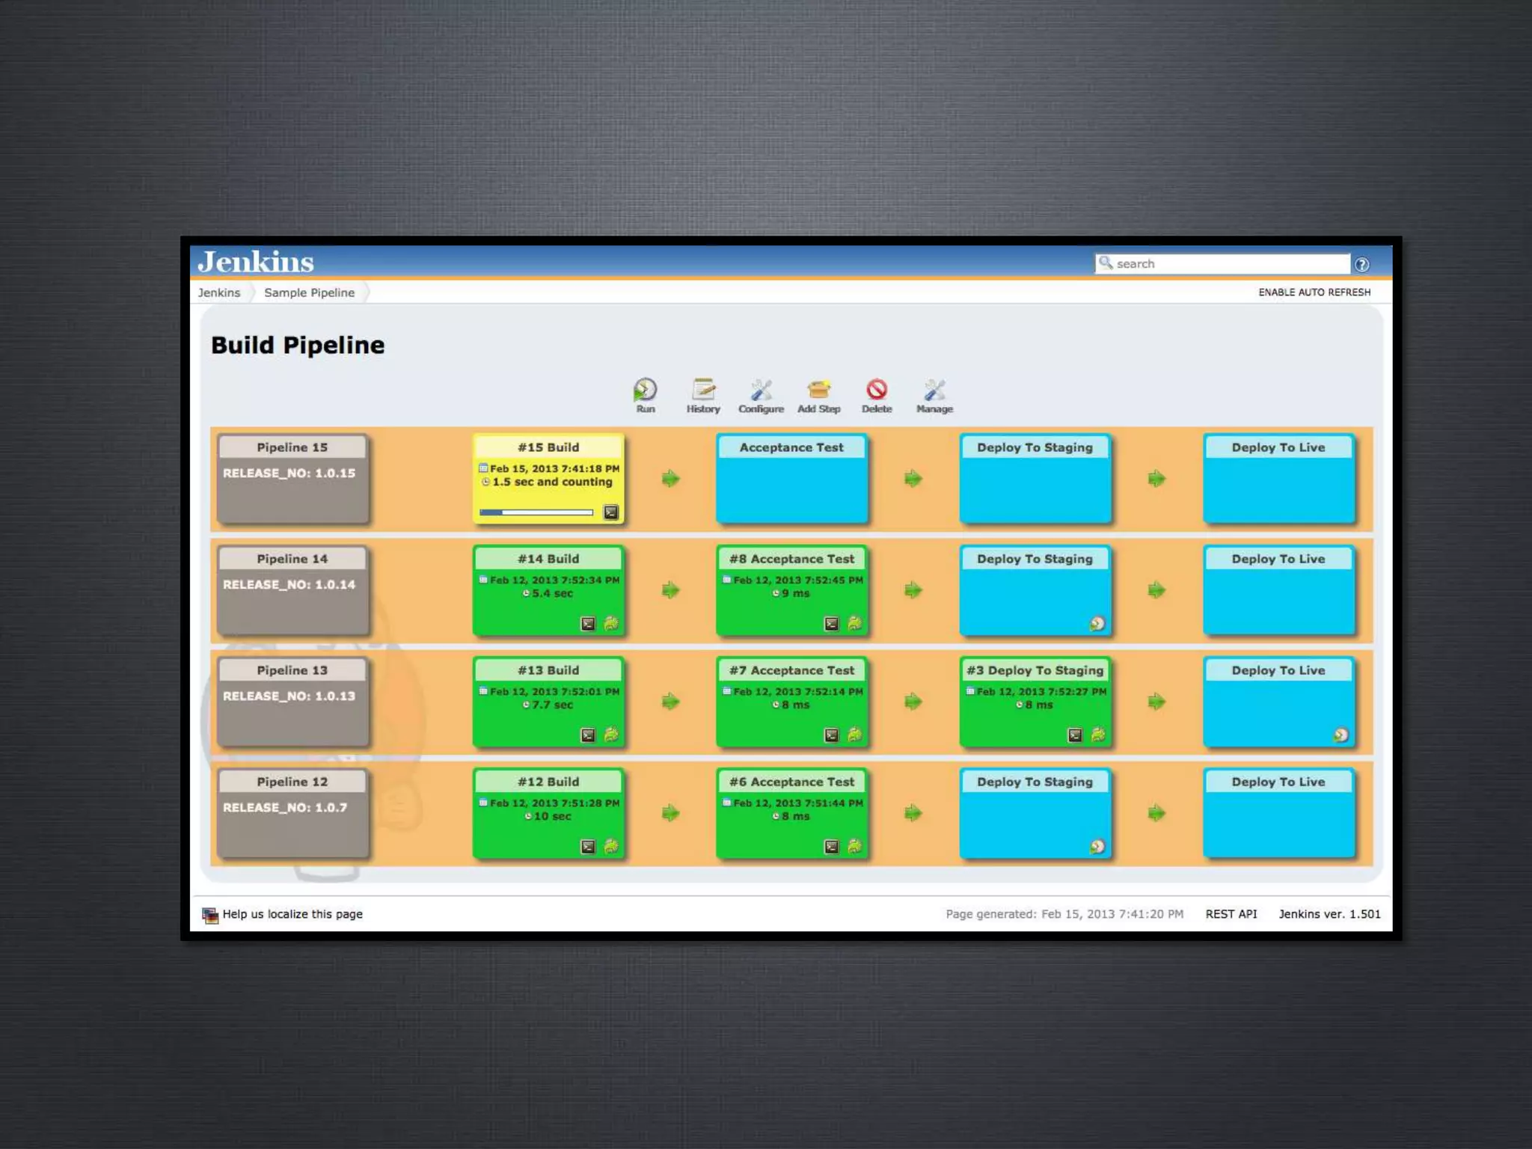The width and height of the screenshot is (1532, 1149).
Task: Click Sample Pipeline breadcrumb
Action: point(309,292)
